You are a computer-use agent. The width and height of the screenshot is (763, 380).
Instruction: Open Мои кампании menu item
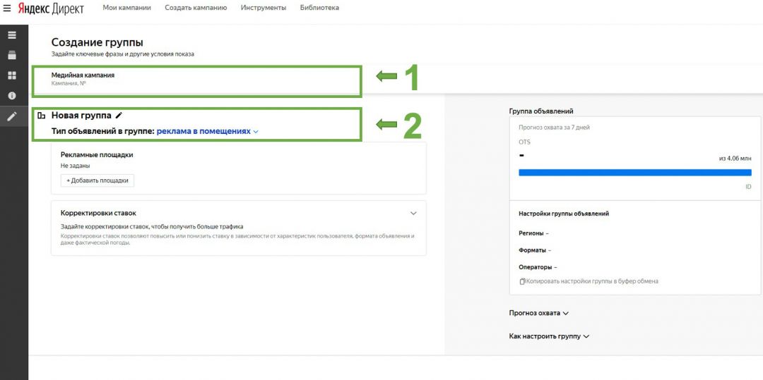point(126,8)
